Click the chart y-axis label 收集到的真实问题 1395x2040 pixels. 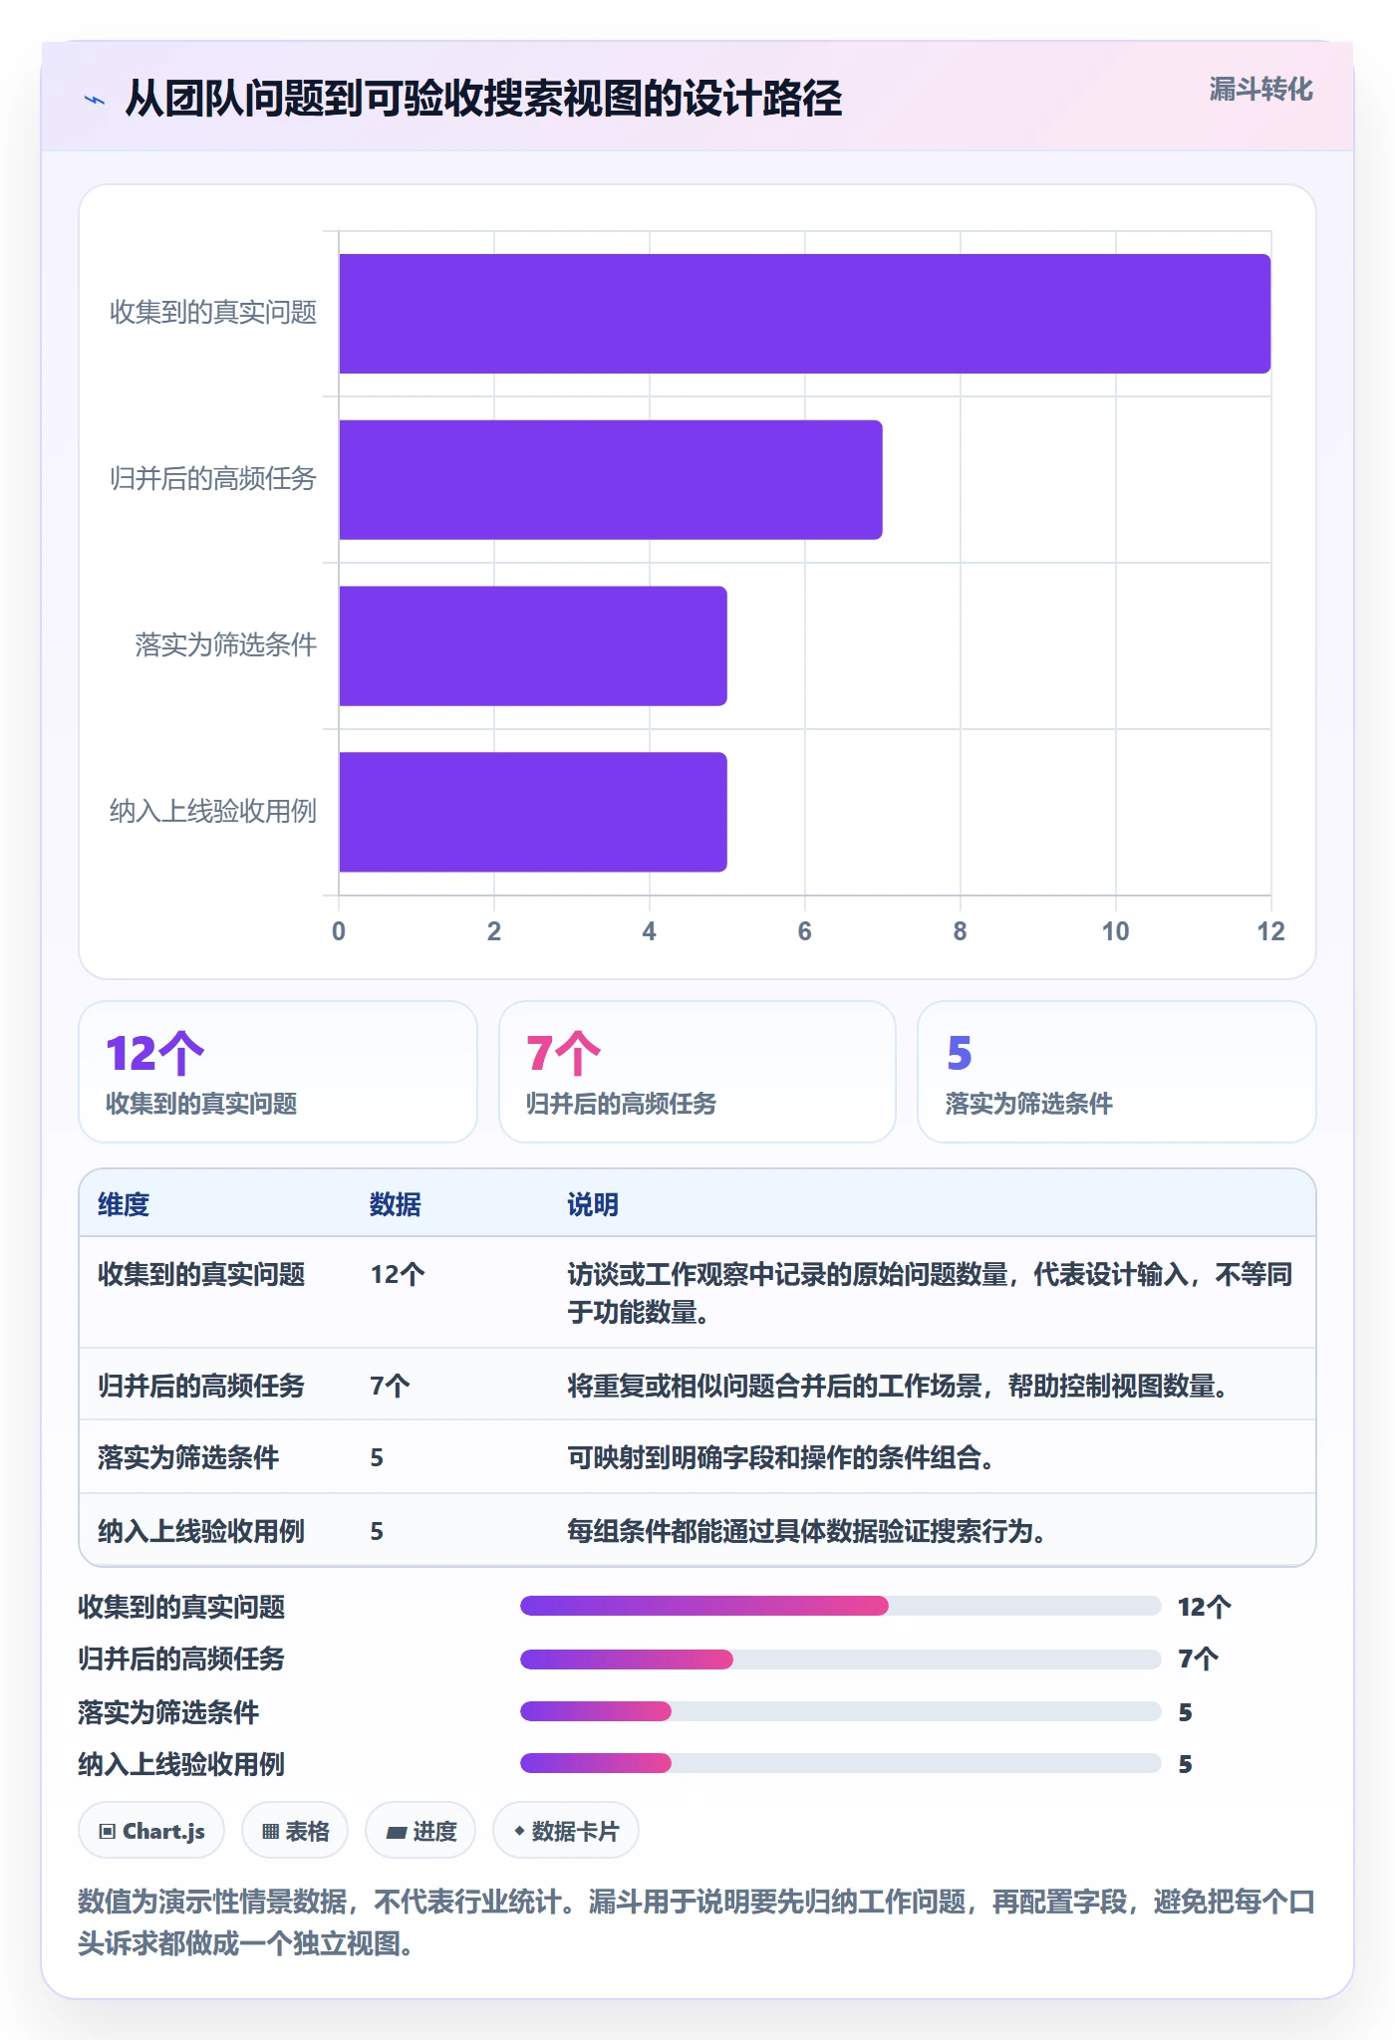213,313
